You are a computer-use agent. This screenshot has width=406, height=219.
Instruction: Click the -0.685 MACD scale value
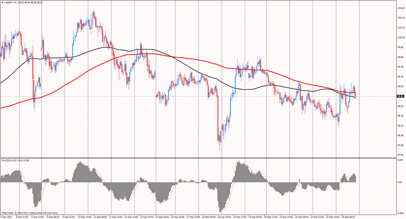coord(401,213)
